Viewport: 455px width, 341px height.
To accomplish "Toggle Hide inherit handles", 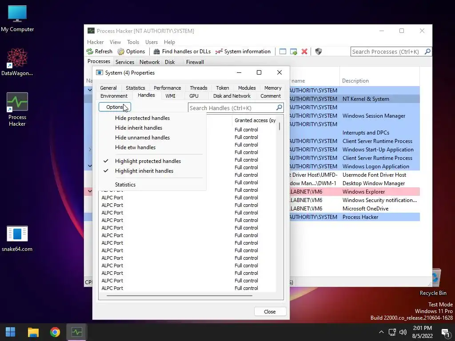I will point(152,128).
